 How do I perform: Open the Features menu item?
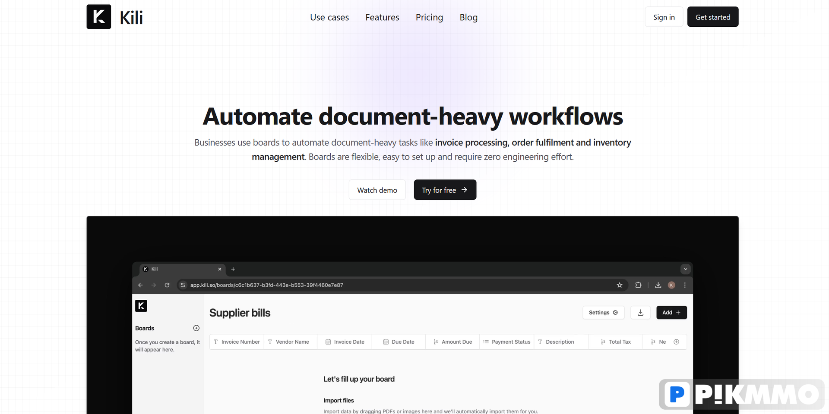382,17
